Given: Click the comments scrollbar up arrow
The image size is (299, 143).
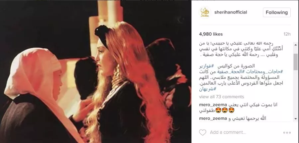Looking at the screenshot, I should point(296,45).
